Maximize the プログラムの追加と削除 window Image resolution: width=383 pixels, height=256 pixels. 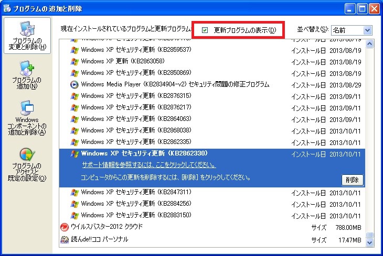pos(362,9)
